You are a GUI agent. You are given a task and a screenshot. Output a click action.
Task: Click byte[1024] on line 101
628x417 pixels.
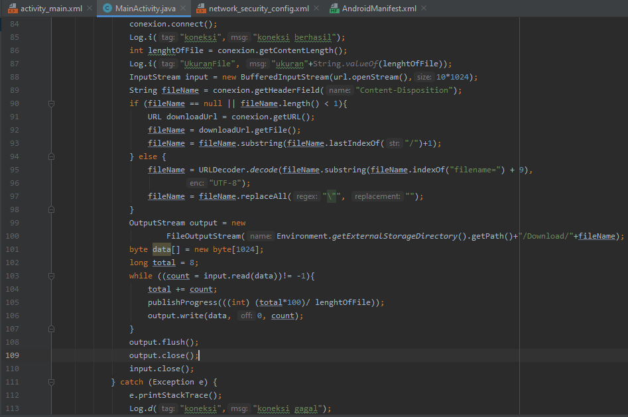point(236,249)
